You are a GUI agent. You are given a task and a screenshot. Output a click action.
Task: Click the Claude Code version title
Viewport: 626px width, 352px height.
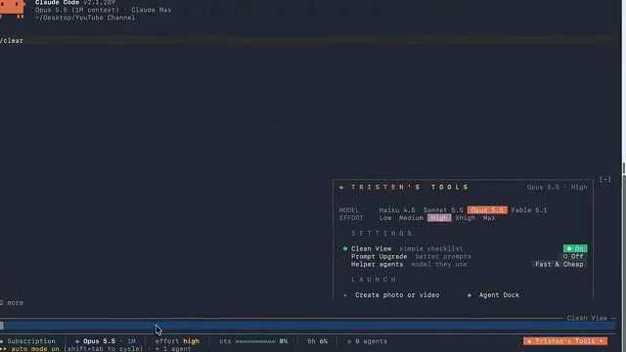pos(75,3)
